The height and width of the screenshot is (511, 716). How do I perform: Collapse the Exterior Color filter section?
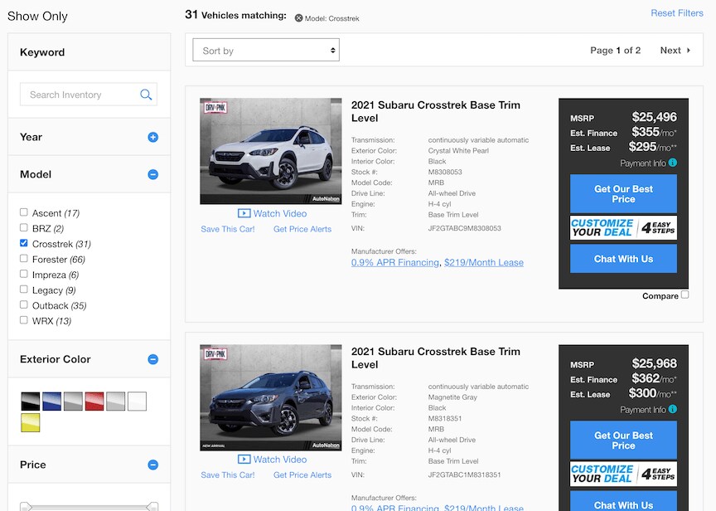[x=153, y=360]
